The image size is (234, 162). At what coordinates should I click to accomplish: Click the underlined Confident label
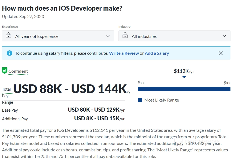coord(18,71)
